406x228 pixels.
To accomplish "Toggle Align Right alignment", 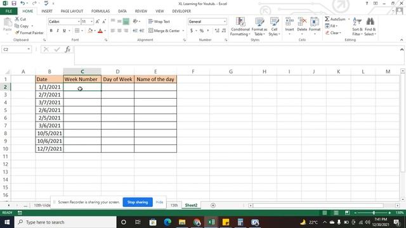I will click(126, 31).
